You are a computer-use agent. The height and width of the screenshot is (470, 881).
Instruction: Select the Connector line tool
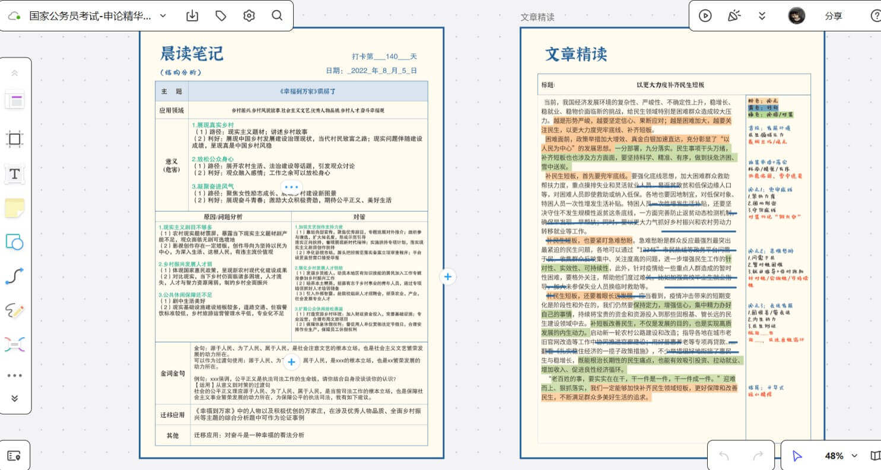15,276
